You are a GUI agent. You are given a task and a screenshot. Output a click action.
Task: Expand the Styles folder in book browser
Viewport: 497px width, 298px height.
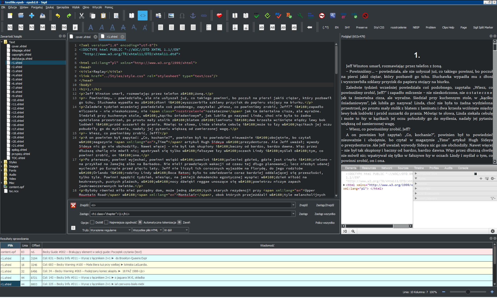coord(2,162)
